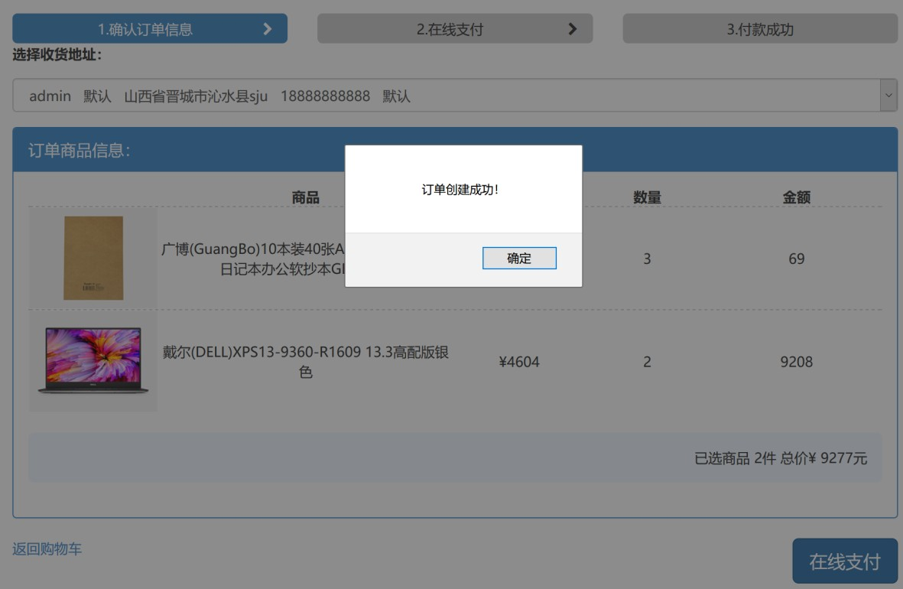Image resolution: width=903 pixels, height=589 pixels.
Task: Open step 3.付款成功
Action: [x=759, y=29]
